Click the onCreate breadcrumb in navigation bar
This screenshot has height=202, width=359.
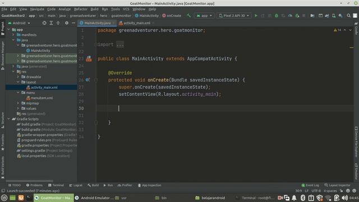click(x=172, y=16)
